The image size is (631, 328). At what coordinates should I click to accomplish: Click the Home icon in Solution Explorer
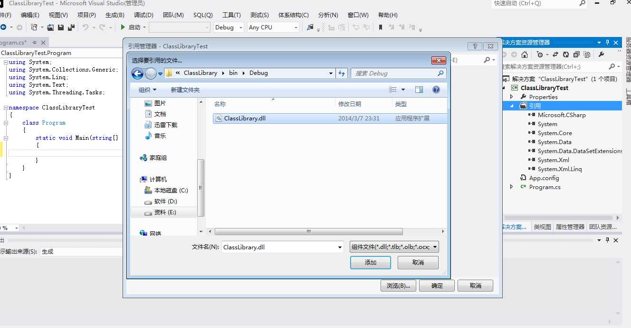tap(525, 55)
